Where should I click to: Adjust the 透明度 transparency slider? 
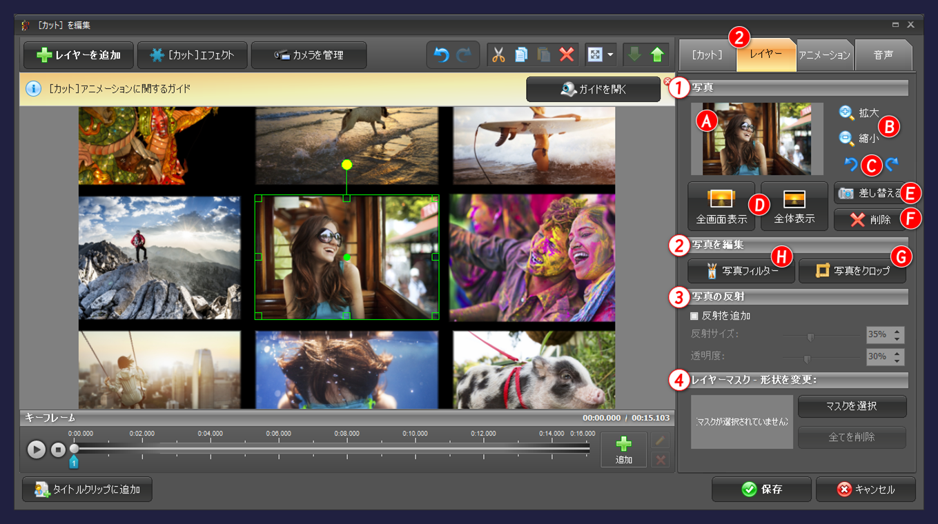pos(808,357)
